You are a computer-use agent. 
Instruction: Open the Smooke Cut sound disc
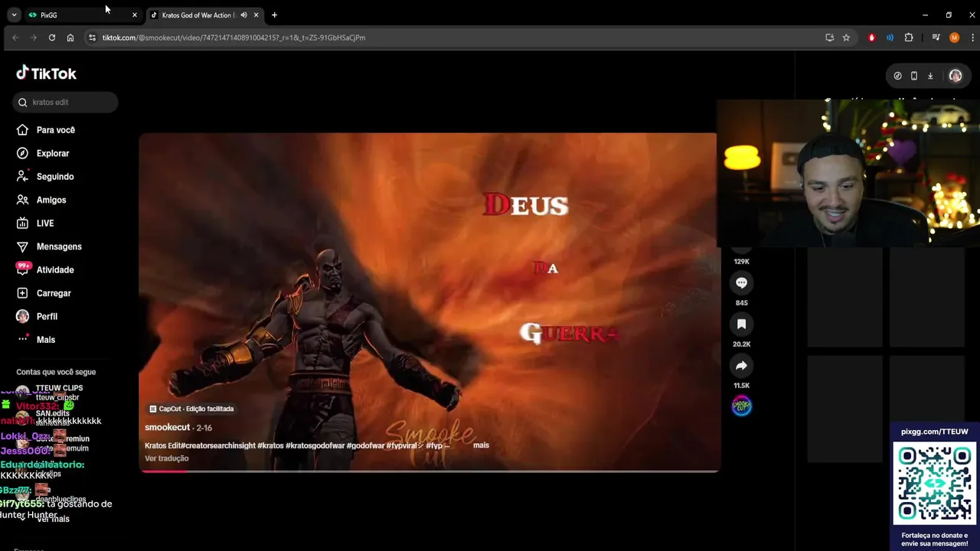tap(741, 406)
